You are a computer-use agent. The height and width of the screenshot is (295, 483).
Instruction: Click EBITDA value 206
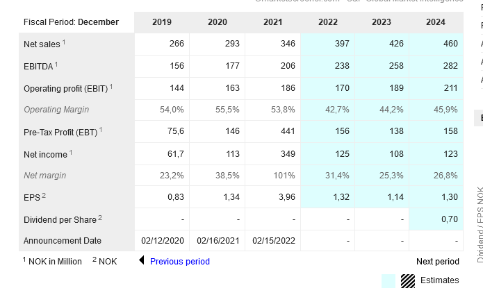click(288, 66)
